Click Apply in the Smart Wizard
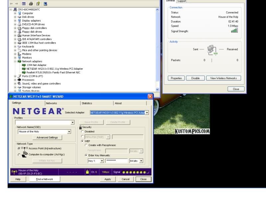Image resolution: width=266 pixels, height=200 pixels. 107,179
